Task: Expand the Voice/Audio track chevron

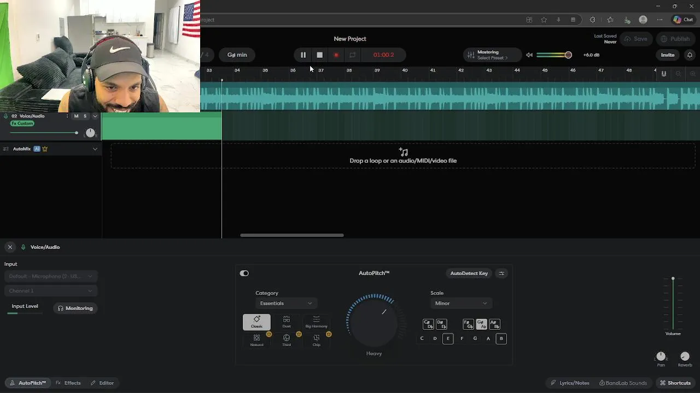Action: (x=95, y=116)
